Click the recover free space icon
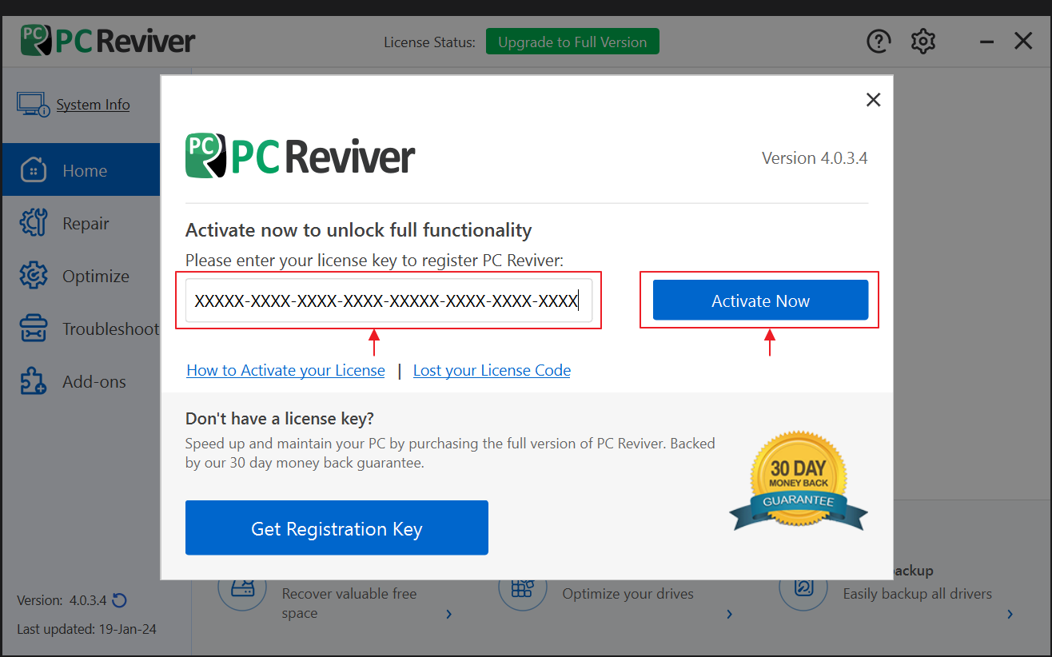The width and height of the screenshot is (1052, 657). (241, 588)
